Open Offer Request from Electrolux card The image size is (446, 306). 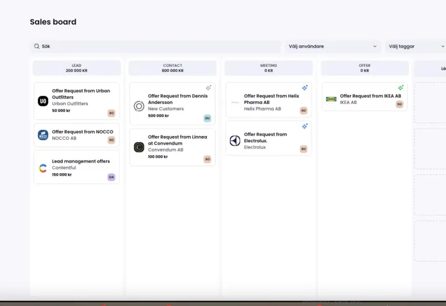[x=268, y=138]
